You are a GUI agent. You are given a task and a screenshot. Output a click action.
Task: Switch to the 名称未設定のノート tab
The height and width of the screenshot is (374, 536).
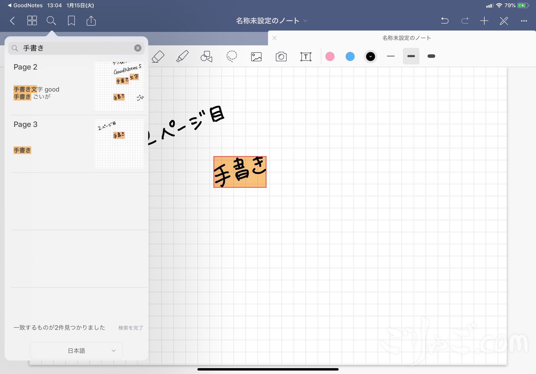406,38
